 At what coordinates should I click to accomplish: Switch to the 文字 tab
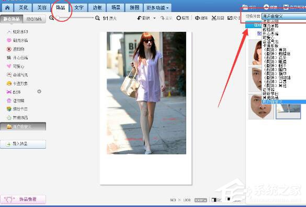coord(78,8)
